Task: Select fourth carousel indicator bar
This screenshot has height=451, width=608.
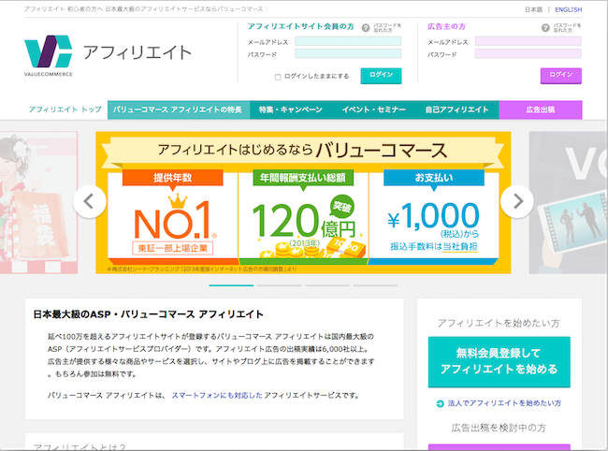Action: point(375,285)
